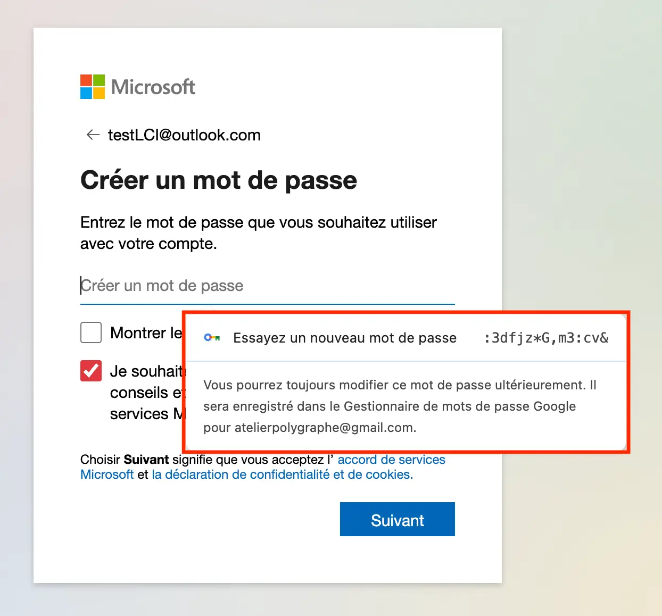Open la déclaration de confidentialité et de cookies
The image size is (662, 616).
(283, 475)
